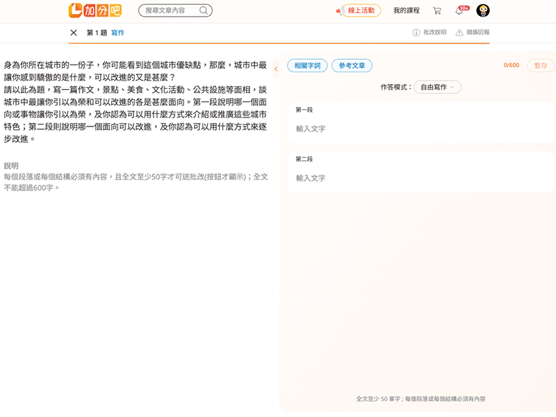The width and height of the screenshot is (556, 417).
Task: Open 我的課程 in the top menu
Action: pyautogui.click(x=407, y=10)
